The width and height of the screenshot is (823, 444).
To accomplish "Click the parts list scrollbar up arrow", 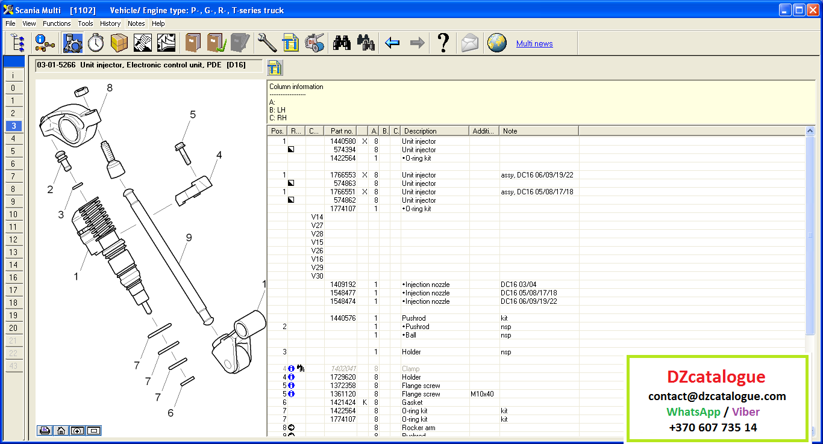I will pos(810,131).
